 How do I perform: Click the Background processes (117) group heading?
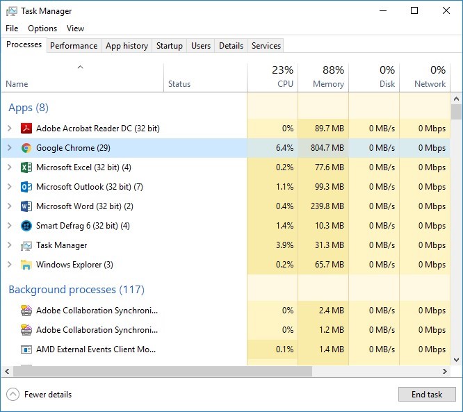point(76,290)
